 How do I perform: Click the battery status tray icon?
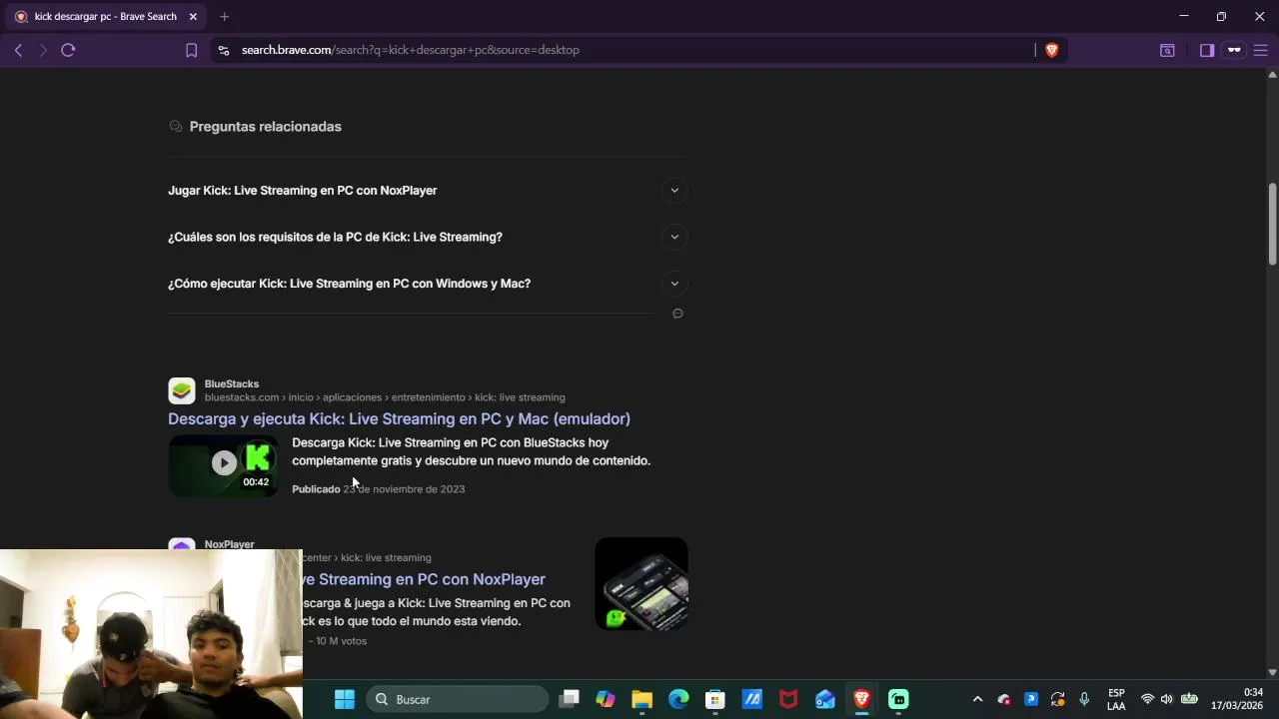[1189, 699]
